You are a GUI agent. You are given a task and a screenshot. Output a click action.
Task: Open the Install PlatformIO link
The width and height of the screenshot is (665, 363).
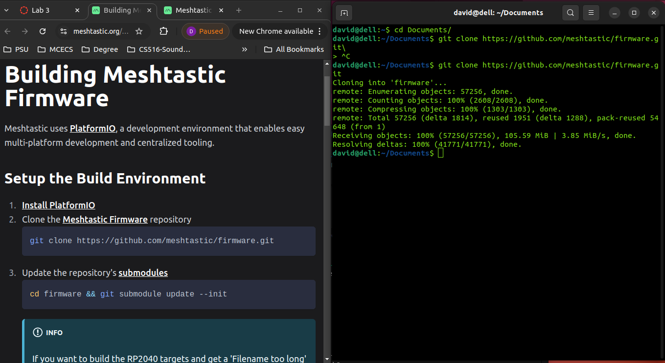pos(58,205)
